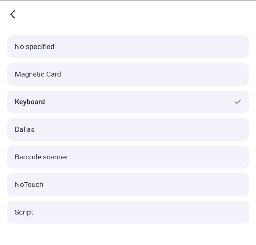Click the bold Keyboard label
This screenshot has height=245, width=256.
pyautogui.click(x=30, y=102)
